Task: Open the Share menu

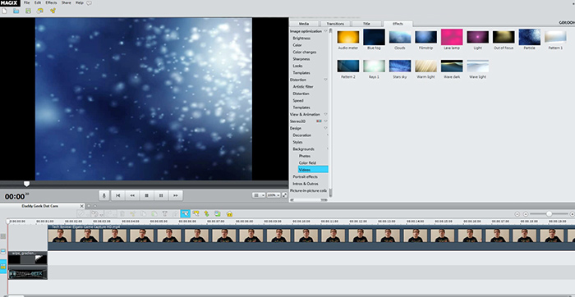Action: coord(67,2)
